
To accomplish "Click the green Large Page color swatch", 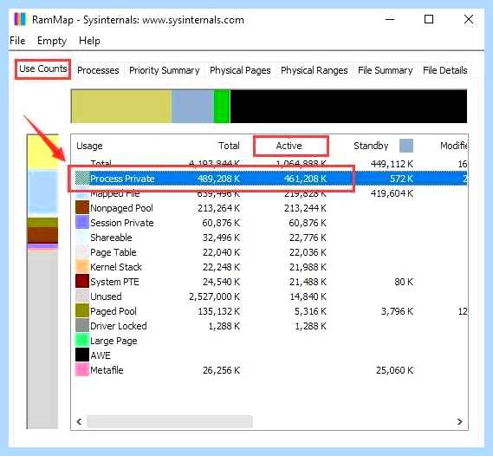I will coord(82,341).
